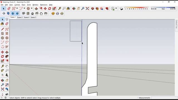This screenshot has height=100, width=178.
Task: Click Orbit in the Getting Started toolbar
Action: [74, 9]
